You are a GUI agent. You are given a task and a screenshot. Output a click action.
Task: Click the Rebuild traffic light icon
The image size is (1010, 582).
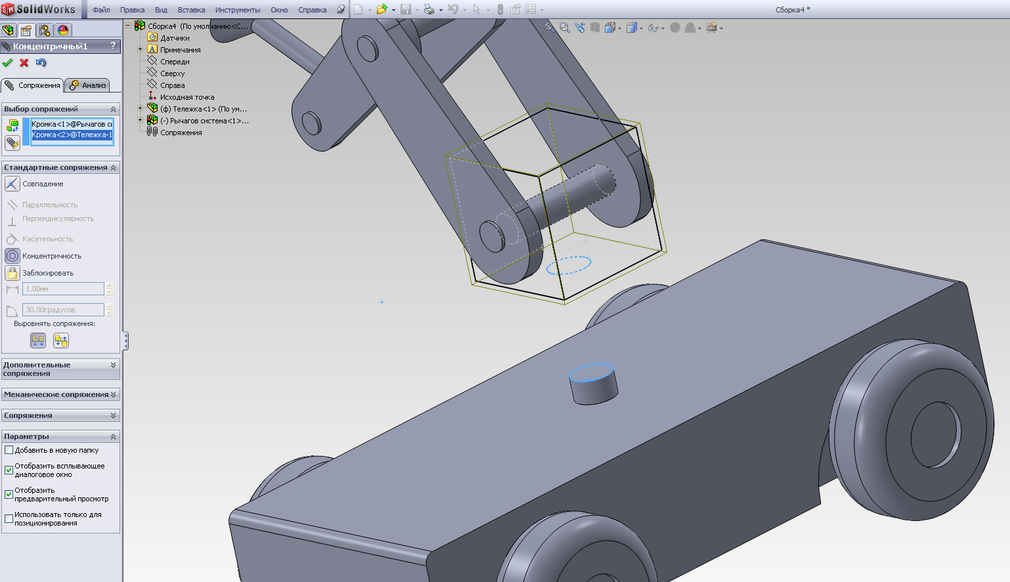pyautogui.click(x=500, y=9)
